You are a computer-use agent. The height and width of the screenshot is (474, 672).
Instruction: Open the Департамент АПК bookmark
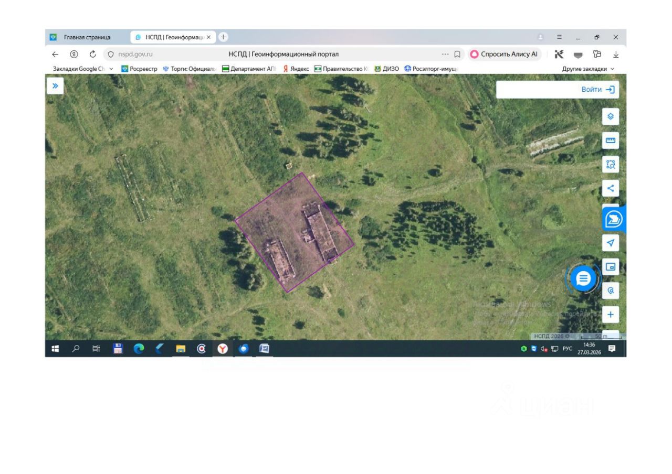click(x=249, y=69)
